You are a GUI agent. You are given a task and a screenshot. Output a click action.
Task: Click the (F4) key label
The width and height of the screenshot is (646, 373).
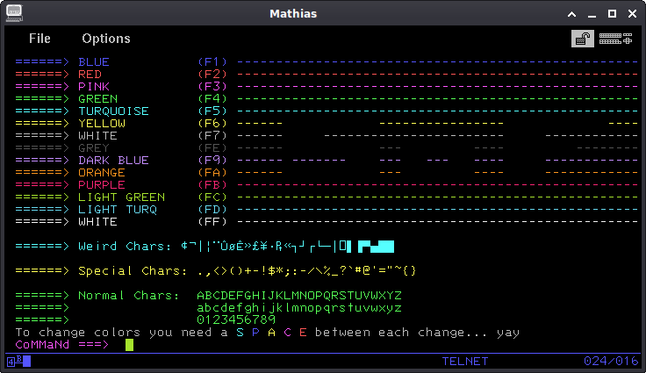point(212,99)
